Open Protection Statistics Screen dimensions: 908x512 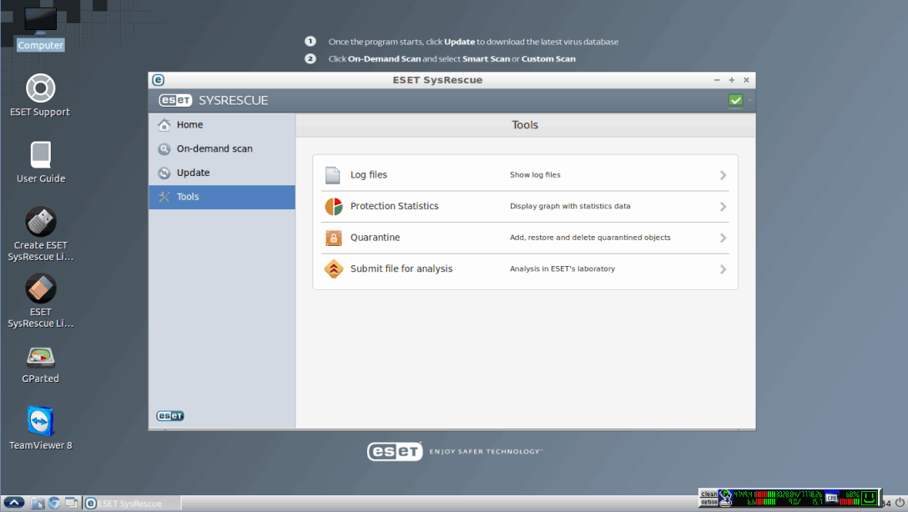(x=525, y=206)
